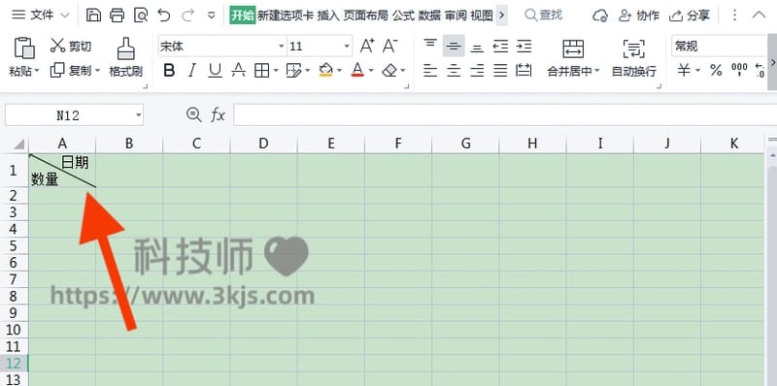Open the 数据 tab
The height and width of the screenshot is (386, 777).
pos(429,16)
